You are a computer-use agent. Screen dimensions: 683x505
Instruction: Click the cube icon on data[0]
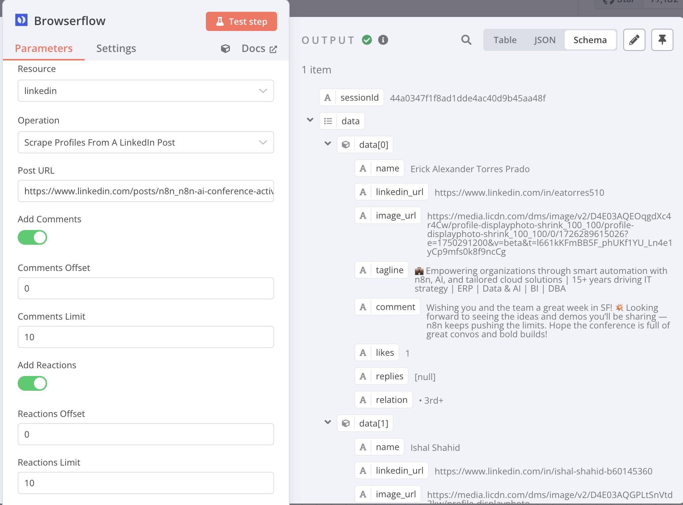(x=346, y=144)
